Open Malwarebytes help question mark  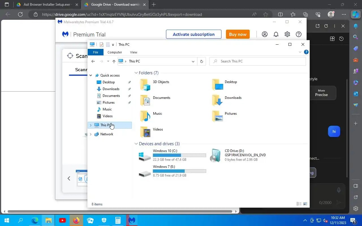pyautogui.click(x=299, y=34)
